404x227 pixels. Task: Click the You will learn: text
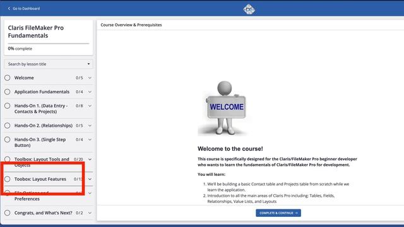(211, 174)
